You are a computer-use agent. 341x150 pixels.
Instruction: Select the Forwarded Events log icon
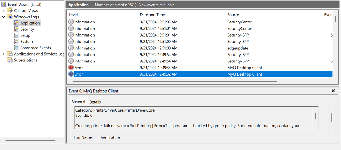coord(16,48)
